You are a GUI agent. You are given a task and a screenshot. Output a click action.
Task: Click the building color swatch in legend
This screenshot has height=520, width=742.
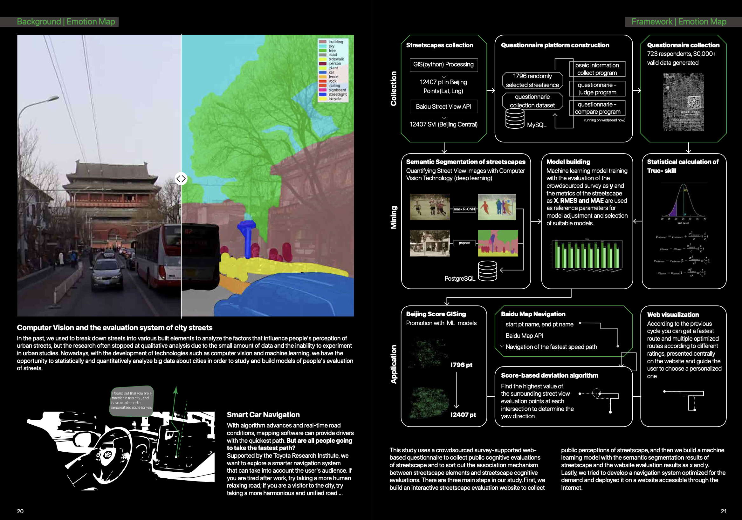tap(323, 42)
